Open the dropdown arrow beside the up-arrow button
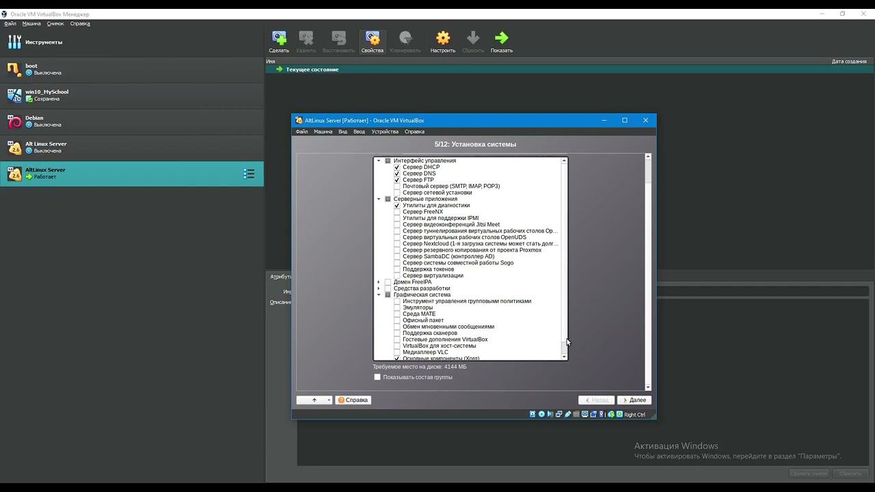875x492 pixels. pos(329,400)
